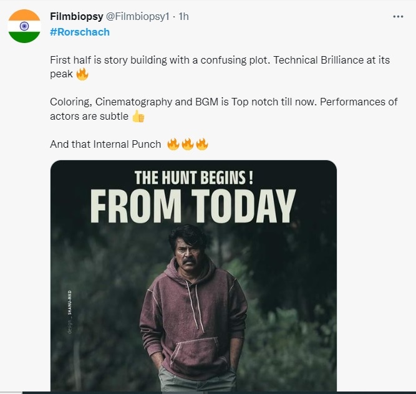Open tweet via the 1h timestamp

[183, 17]
